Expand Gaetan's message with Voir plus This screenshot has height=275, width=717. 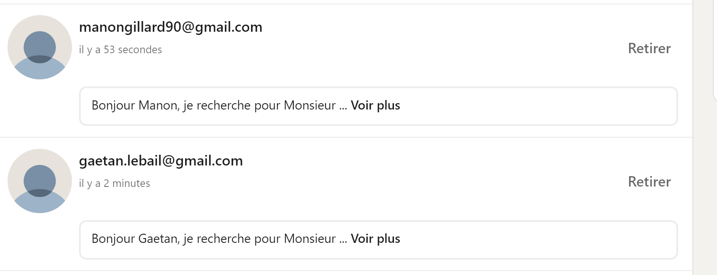[375, 238]
